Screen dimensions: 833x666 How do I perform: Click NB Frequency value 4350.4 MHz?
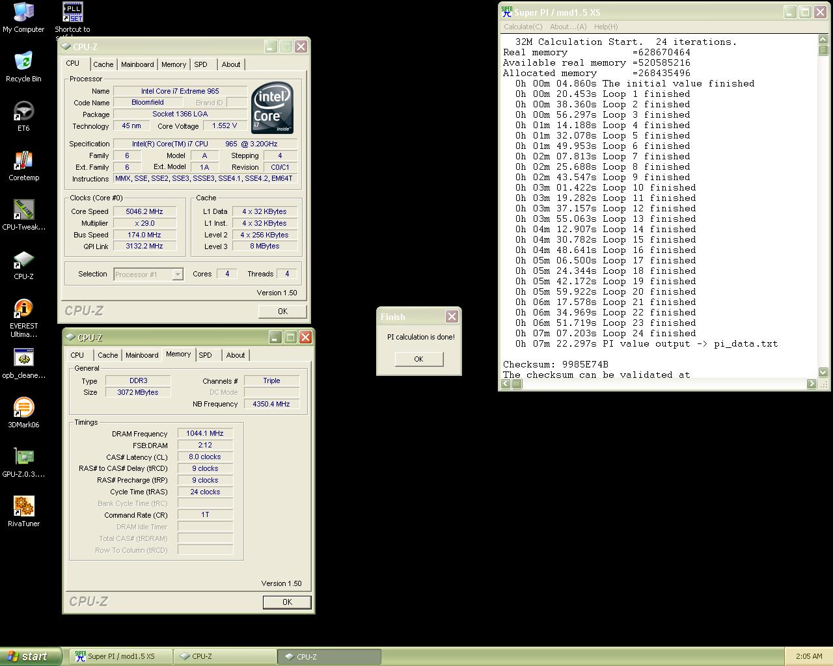click(x=271, y=404)
